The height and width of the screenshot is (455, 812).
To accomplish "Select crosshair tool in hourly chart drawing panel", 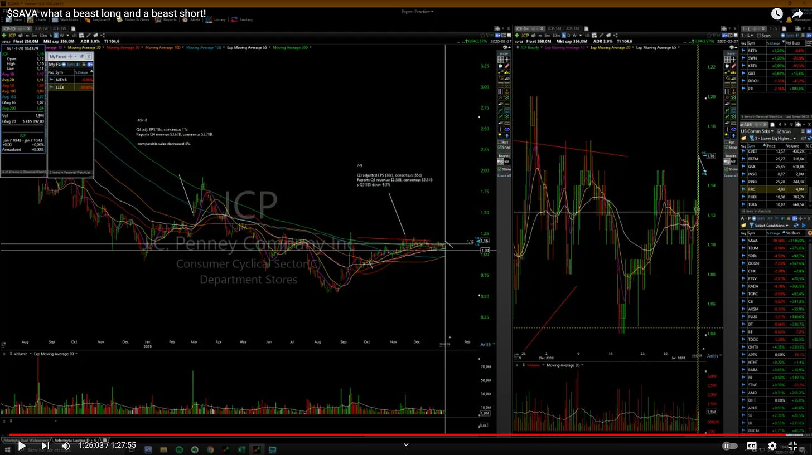I will [x=734, y=60].
